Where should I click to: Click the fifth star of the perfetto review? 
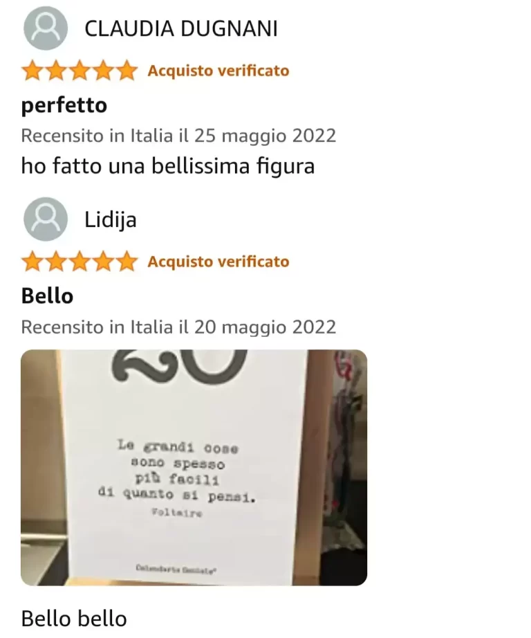tap(127, 71)
